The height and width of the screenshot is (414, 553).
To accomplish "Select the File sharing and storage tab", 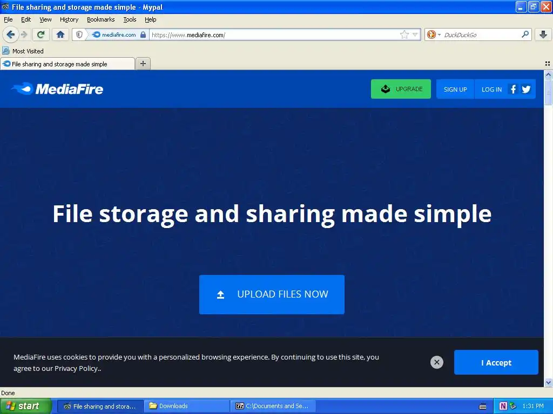I will tap(68, 64).
